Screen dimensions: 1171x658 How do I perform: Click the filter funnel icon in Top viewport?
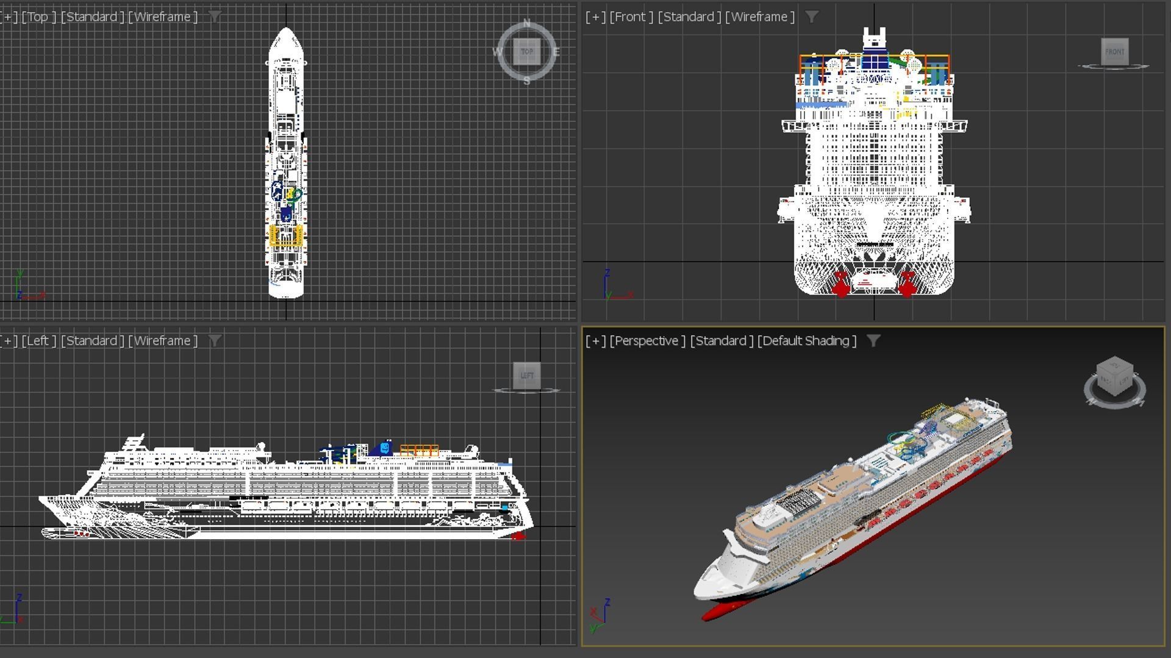(x=215, y=16)
